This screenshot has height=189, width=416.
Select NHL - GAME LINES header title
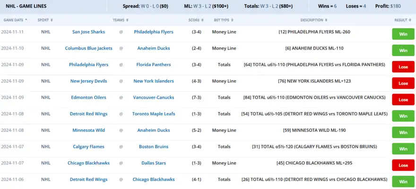tap(26, 6)
